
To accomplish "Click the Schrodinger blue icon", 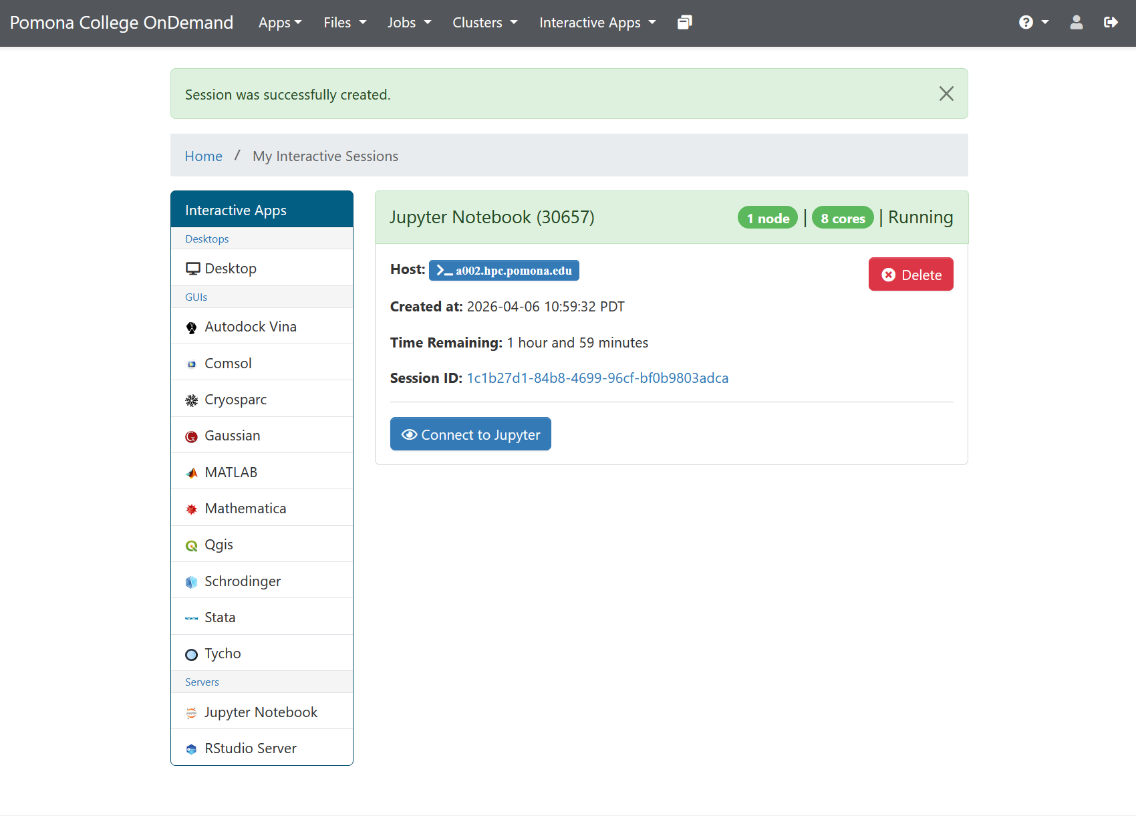I will [192, 582].
